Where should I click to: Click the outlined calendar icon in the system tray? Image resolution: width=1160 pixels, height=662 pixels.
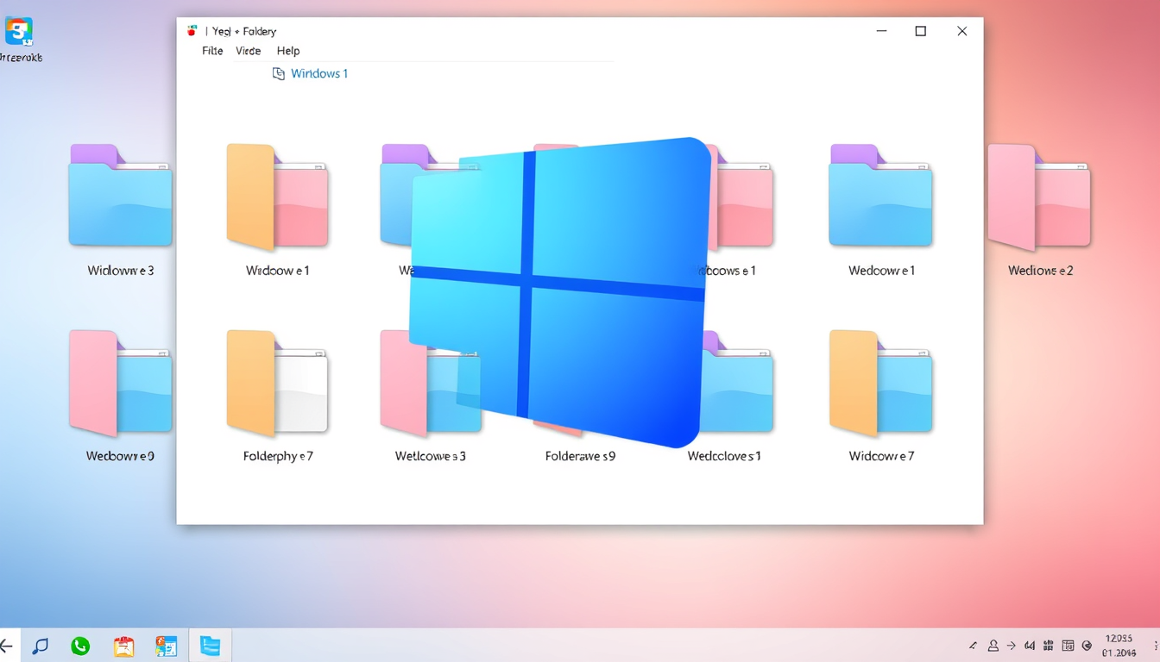1069,646
